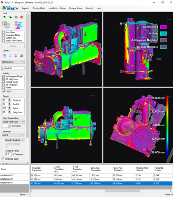
Task: Click the locked table icon in Host
Action: 6,24
